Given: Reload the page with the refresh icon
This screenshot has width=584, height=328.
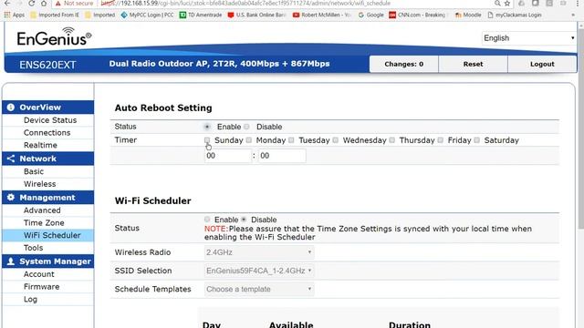Looking at the screenshot, I should coord(32,4).
